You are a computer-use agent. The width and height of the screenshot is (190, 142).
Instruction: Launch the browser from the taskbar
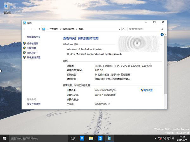coord(82,138)
